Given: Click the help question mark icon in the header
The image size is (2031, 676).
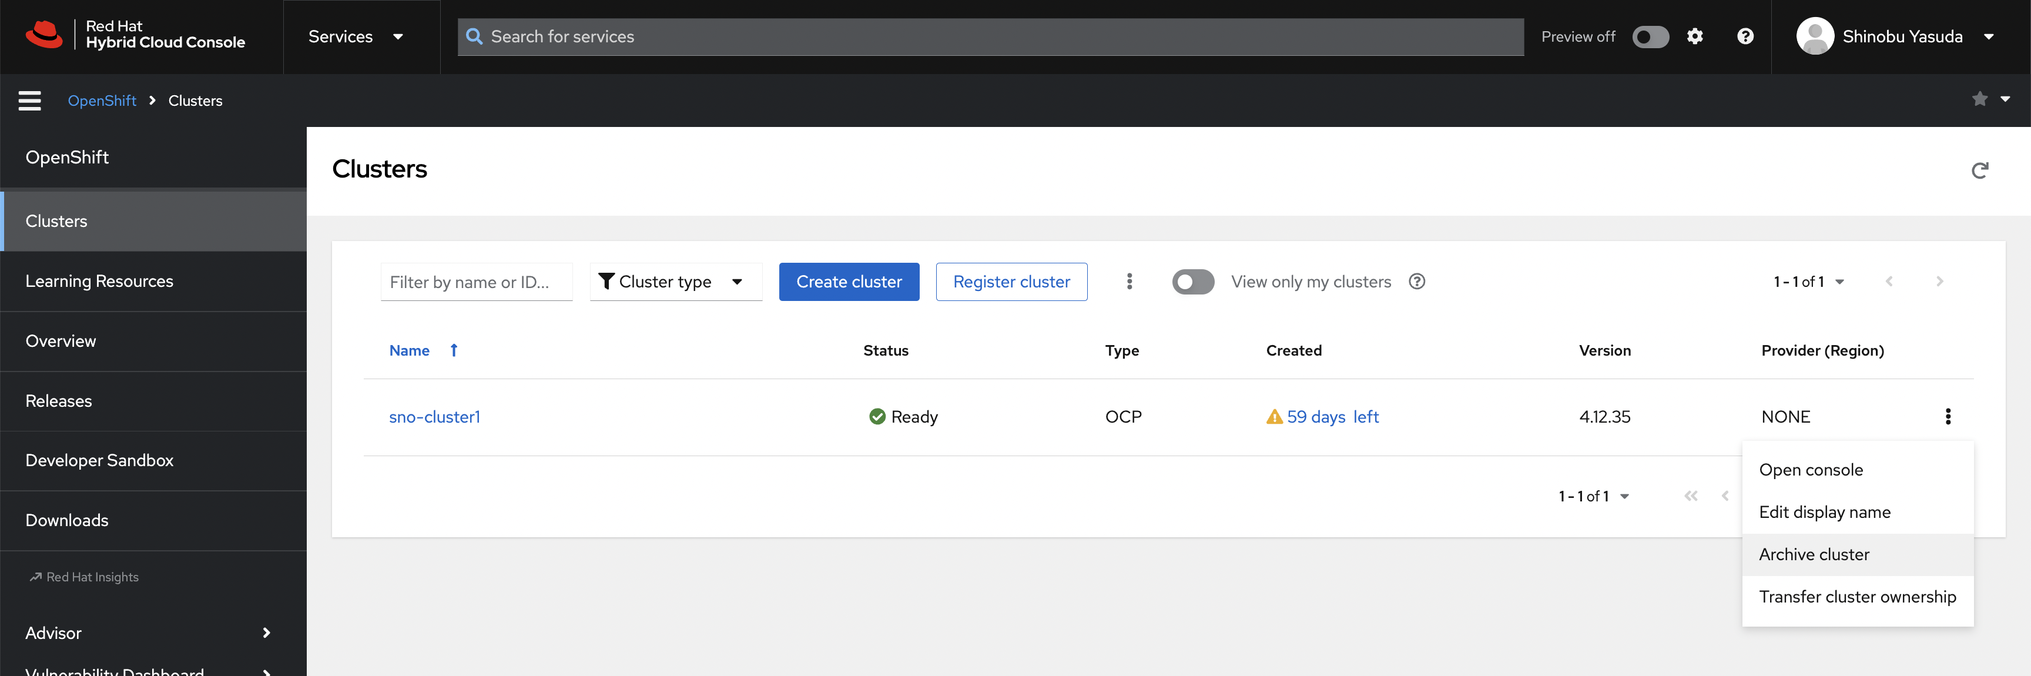Looking at the screenshot, I should (x=1745, y=36).
